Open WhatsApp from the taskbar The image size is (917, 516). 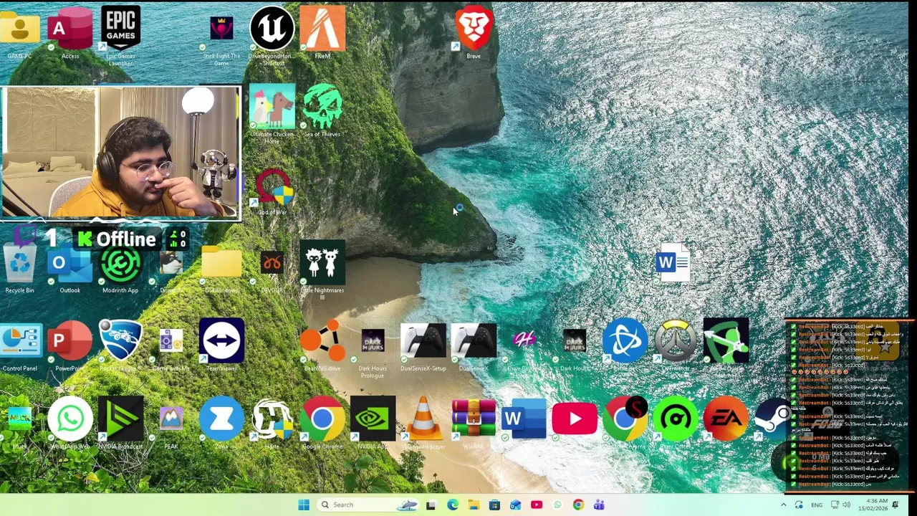(557, 505)
